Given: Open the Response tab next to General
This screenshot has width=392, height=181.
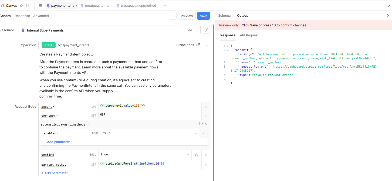Looking at the screenshot, I should pos(22,16).
